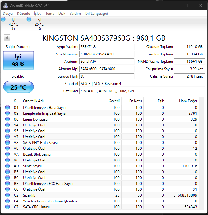
Task: Click the Ham Değer column header
Action: [x=182, y=101]
